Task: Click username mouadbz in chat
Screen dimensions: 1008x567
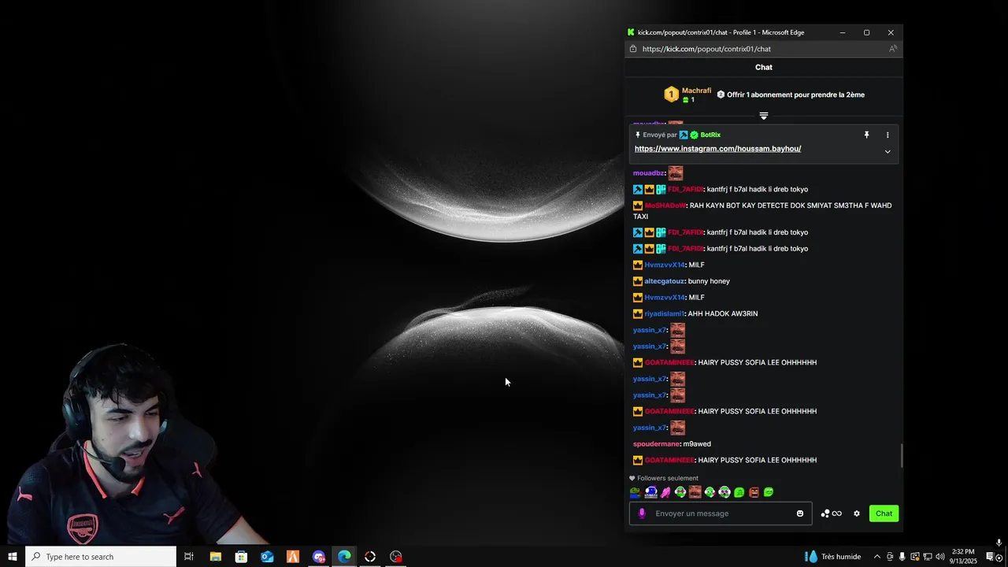Action: click(x=649, y=173)
